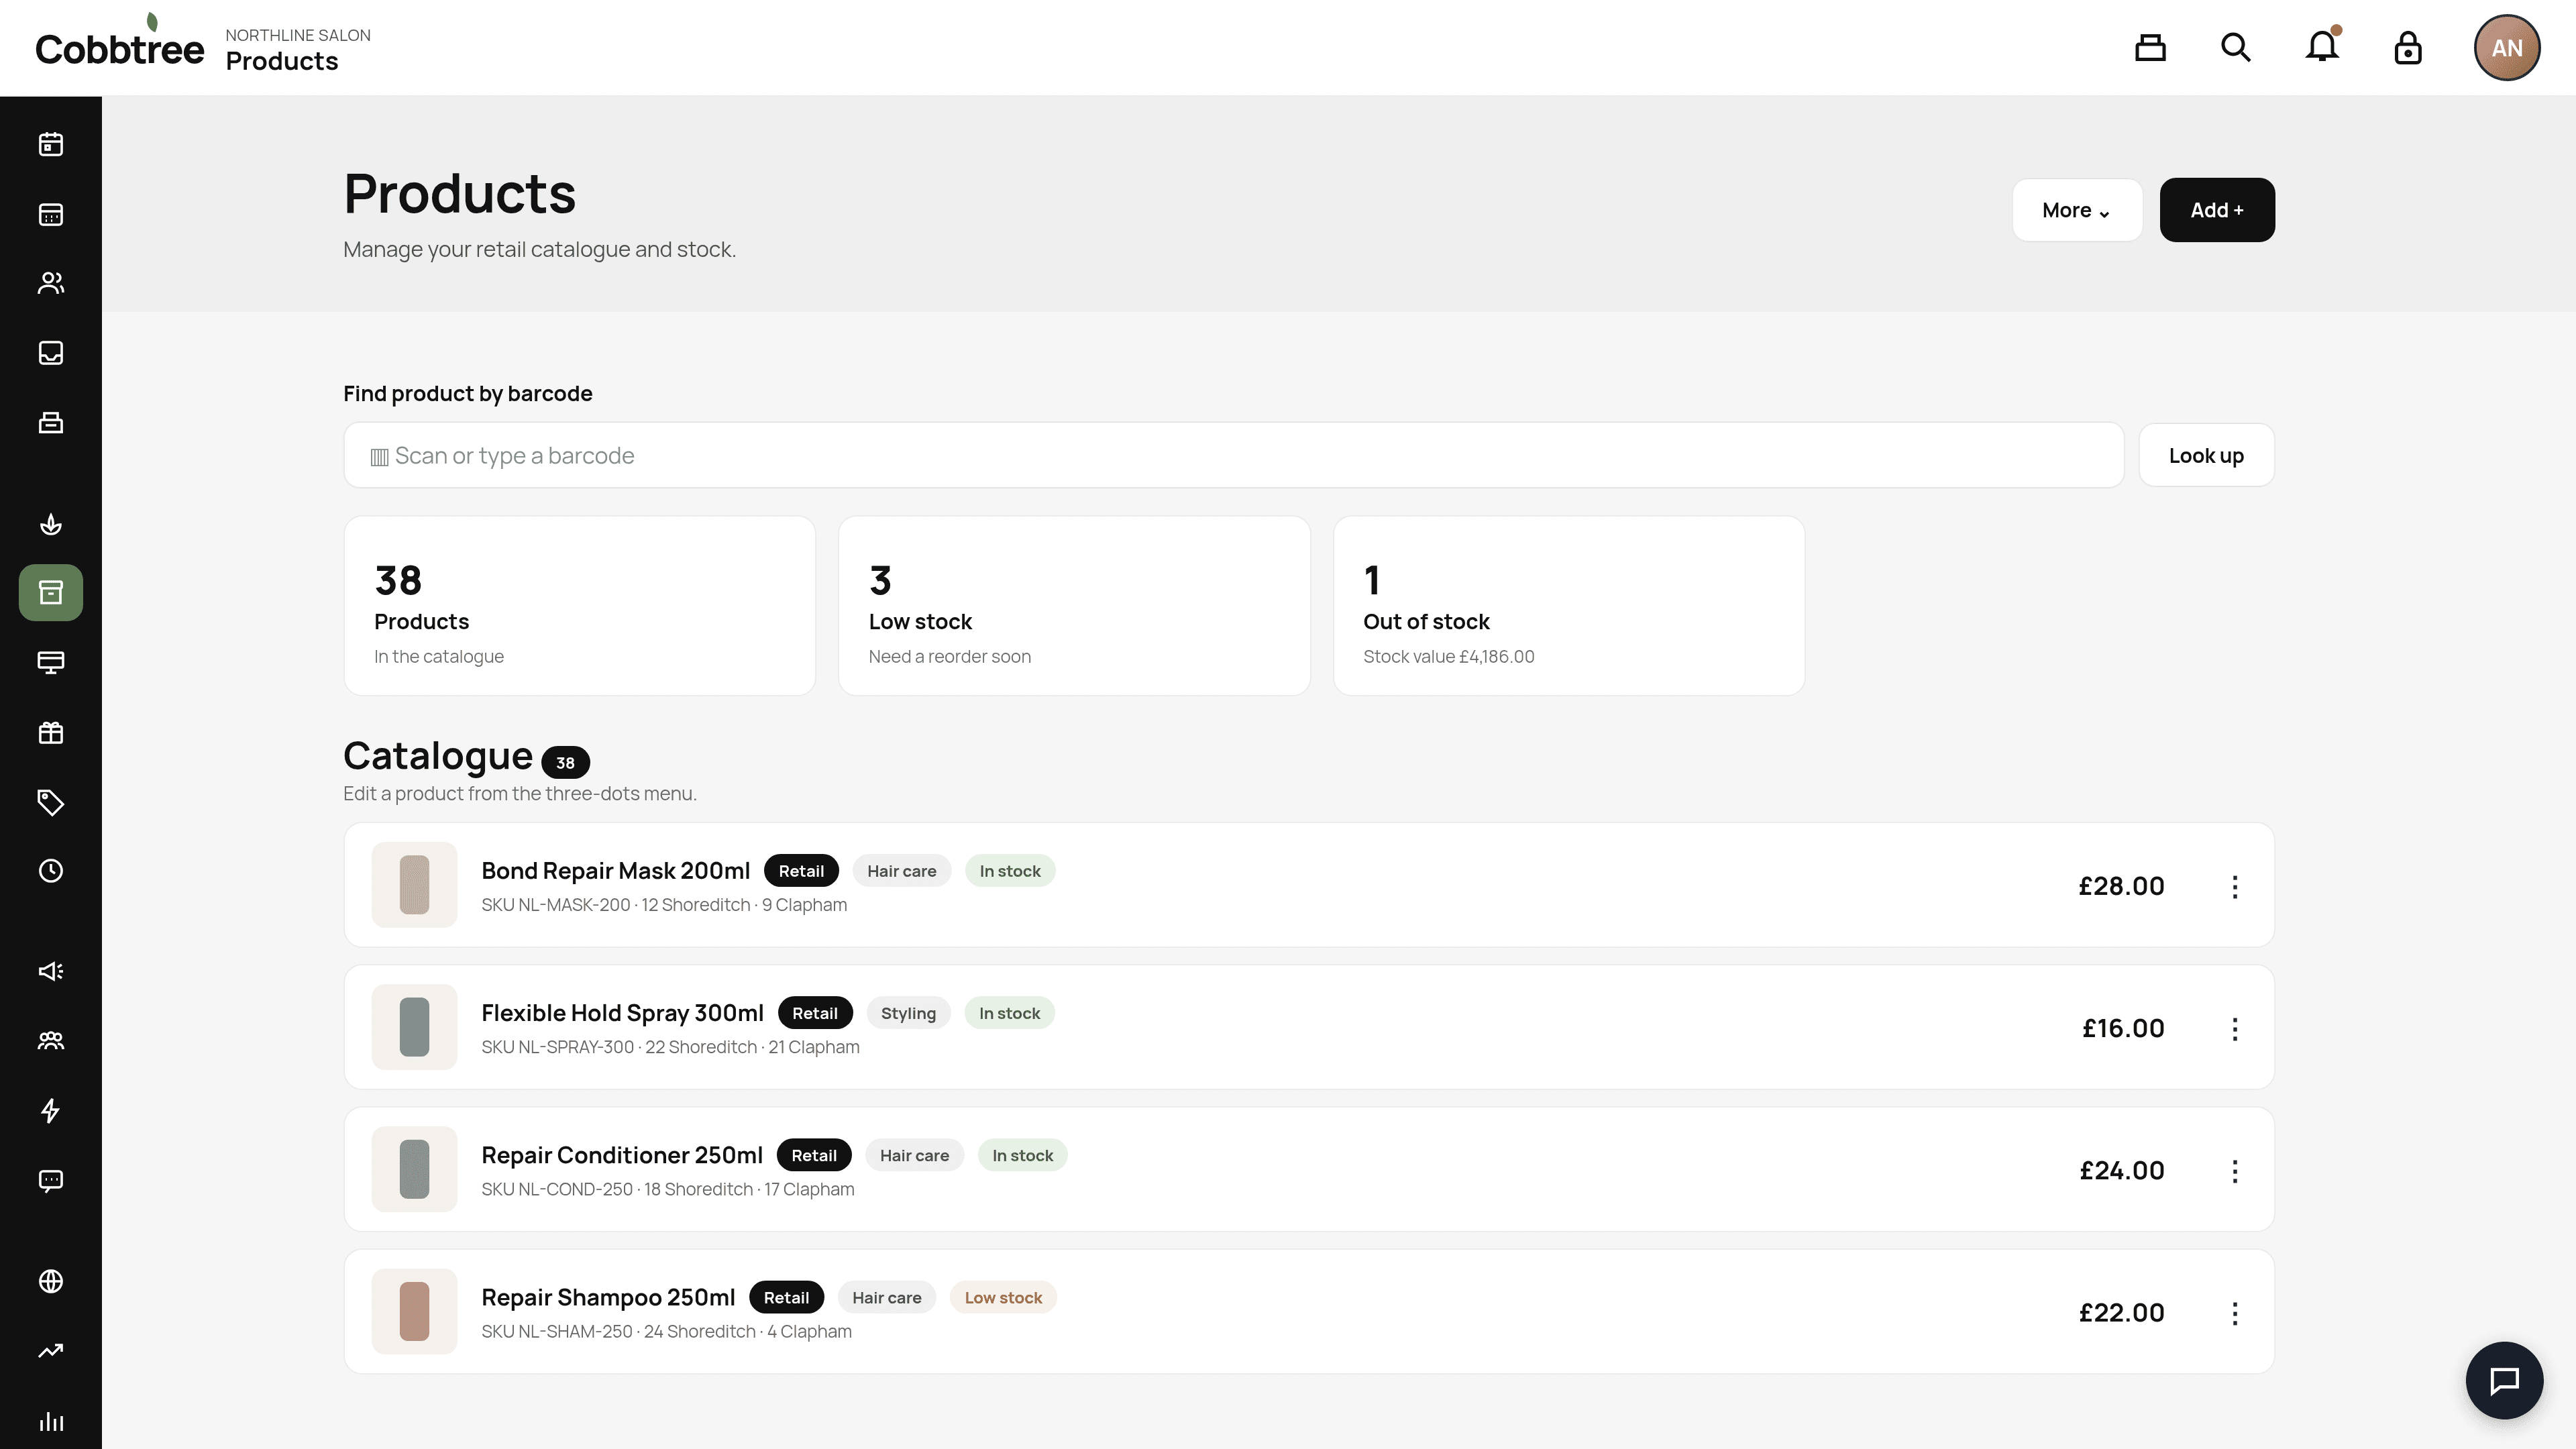This screenshot has width=2576, height=1449.
Task: Open the bar chart reports sidebar icon
Action: pyautogui.click(x=51, y=1421)
